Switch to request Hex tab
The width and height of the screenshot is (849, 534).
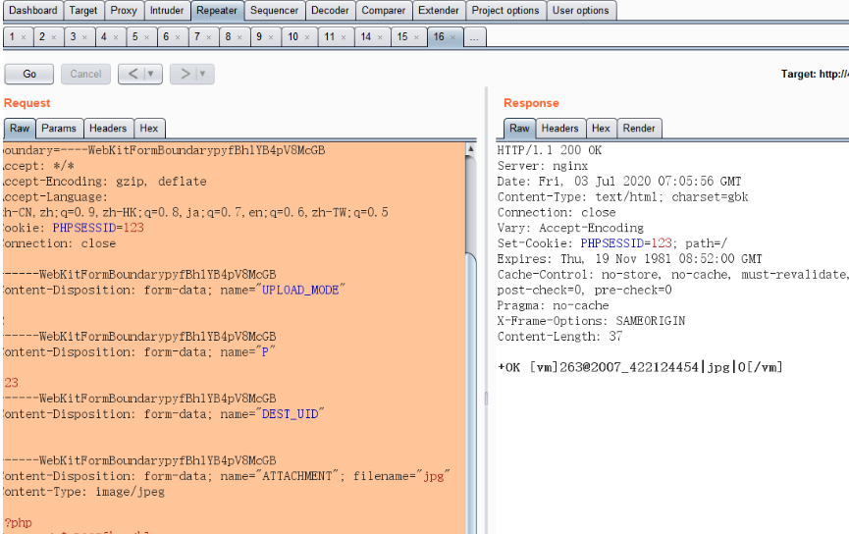click(149, 129)
